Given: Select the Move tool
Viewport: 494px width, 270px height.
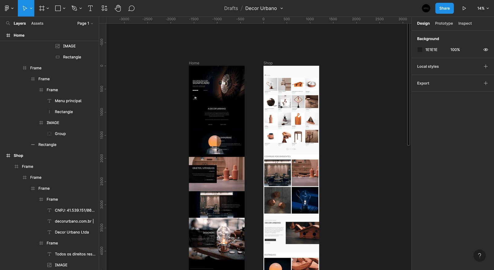Looking at the screenshot, I should tap(25, 8).
